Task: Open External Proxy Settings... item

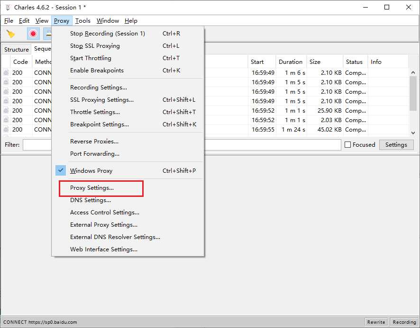Action: click(x=128, y=225)
